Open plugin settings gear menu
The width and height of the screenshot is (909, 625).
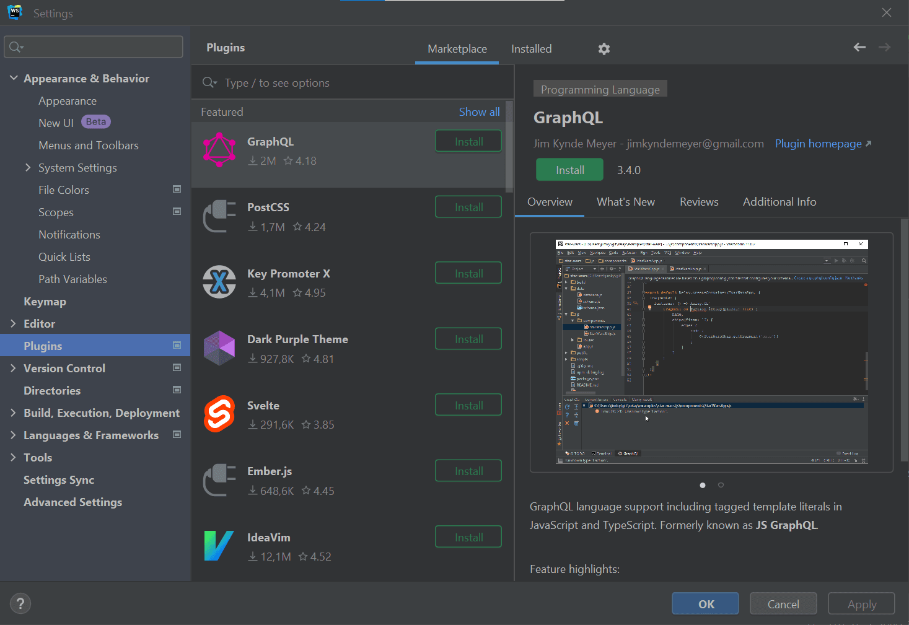[x=604, y=49]
